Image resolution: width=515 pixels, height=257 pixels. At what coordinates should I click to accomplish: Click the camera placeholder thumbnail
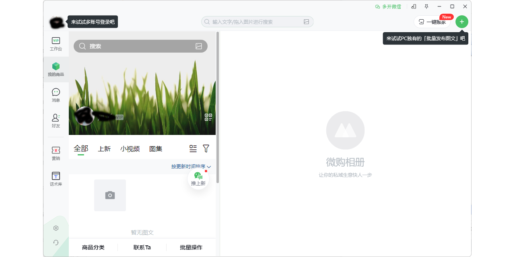point(110,195)
